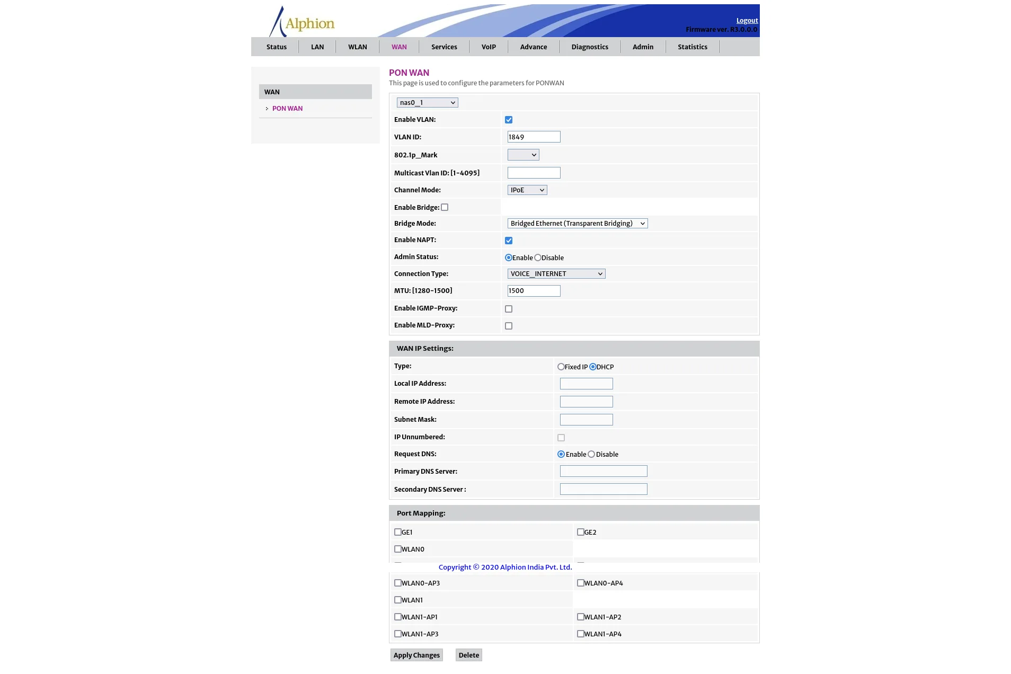Image resolution: width=1011 pixels, height=674 pixels.
Task: Select PON WAN in the sidebar
Action: (x=287, y=108)
